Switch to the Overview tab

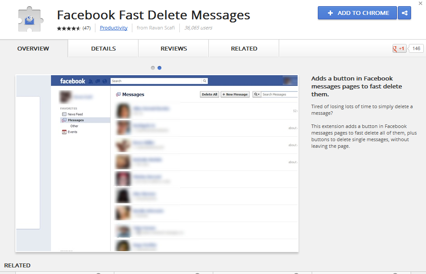[x=33, y=48]
